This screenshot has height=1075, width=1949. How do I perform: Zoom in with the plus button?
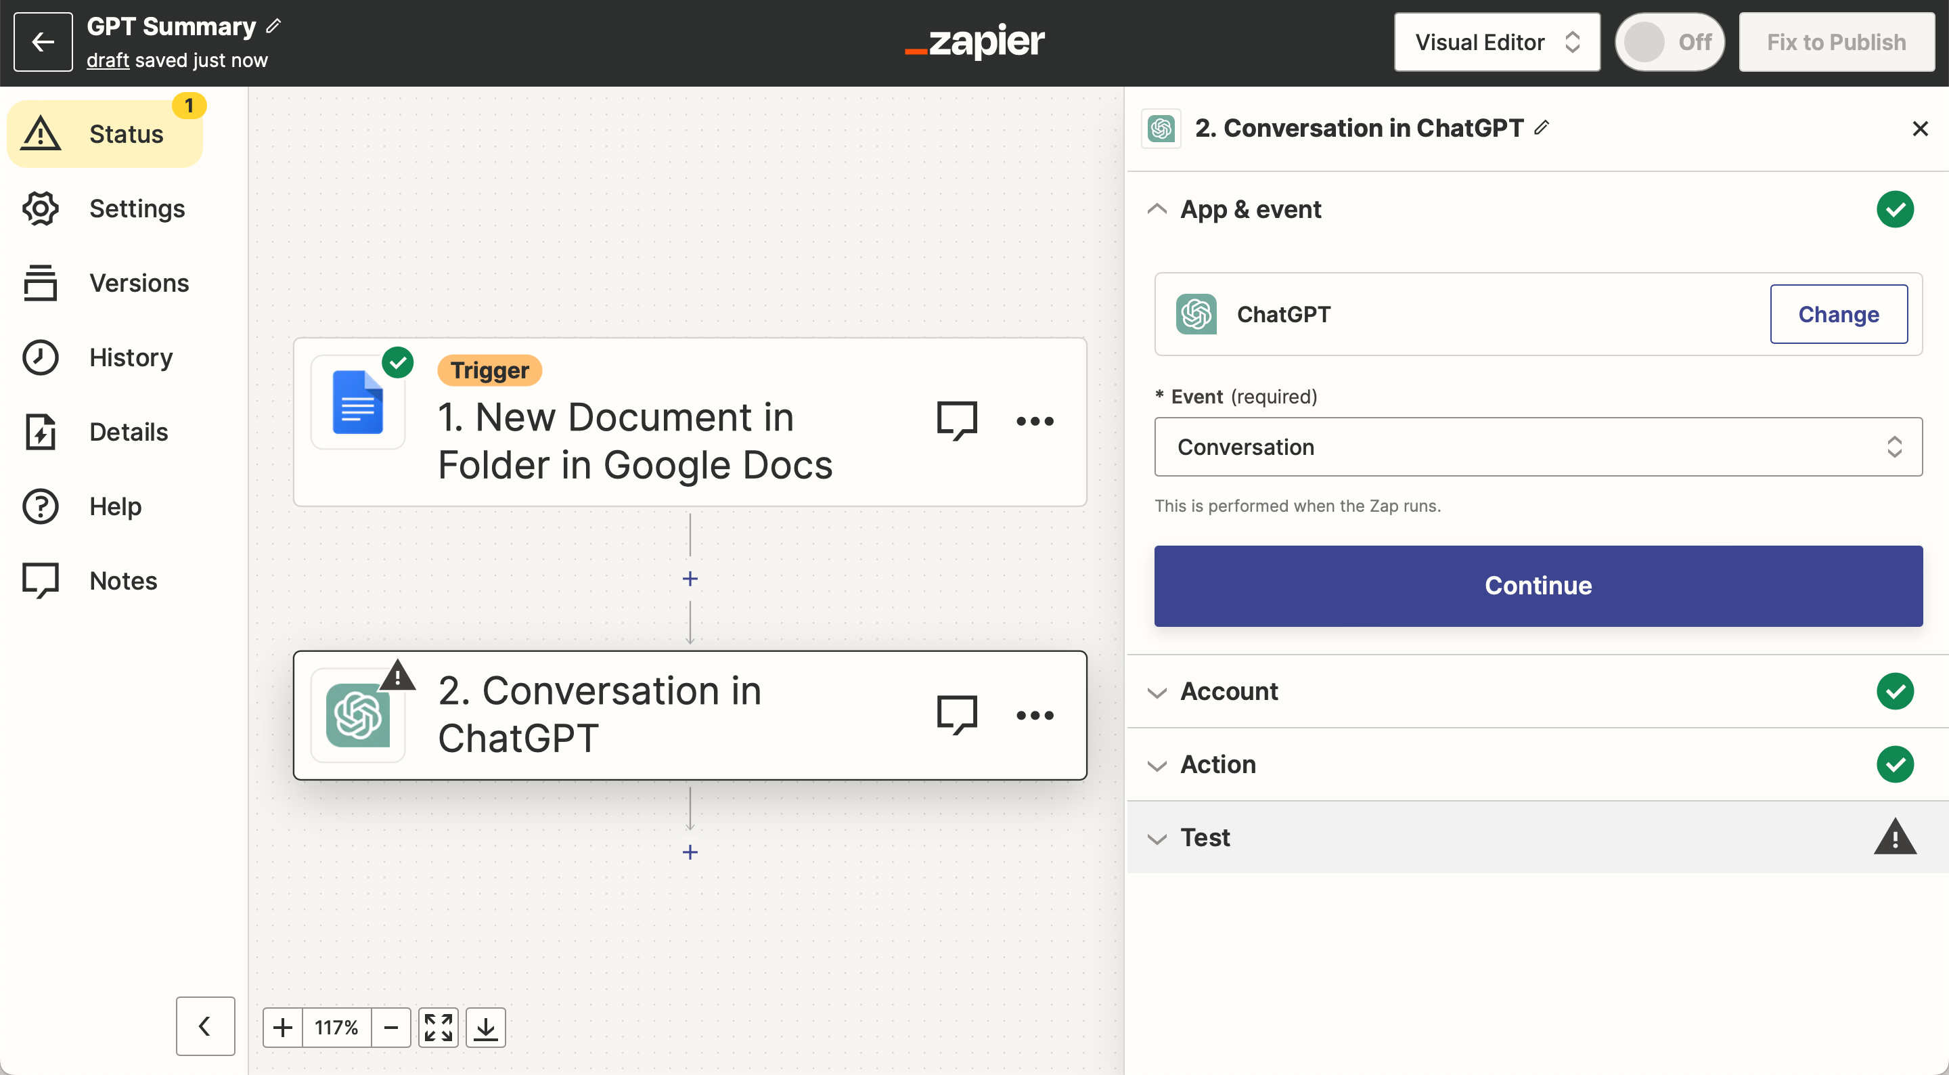tap(282, 1028)
